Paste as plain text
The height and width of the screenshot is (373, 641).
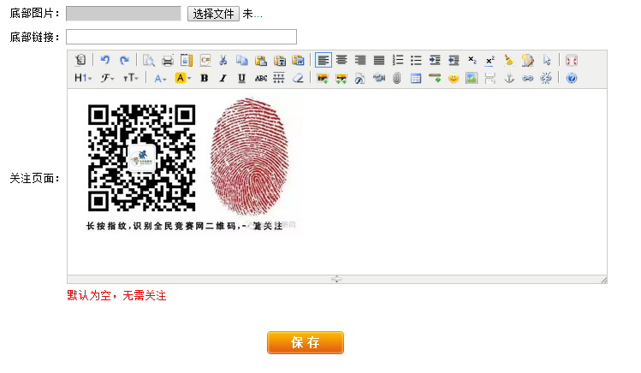(x=280, y=60)
